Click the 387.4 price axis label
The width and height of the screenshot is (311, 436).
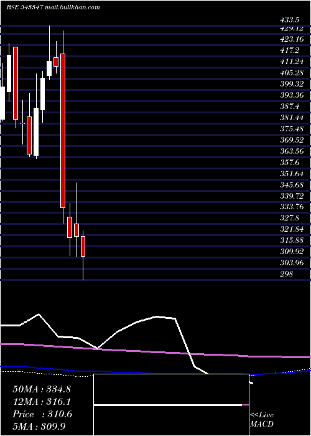pos(290,107)
